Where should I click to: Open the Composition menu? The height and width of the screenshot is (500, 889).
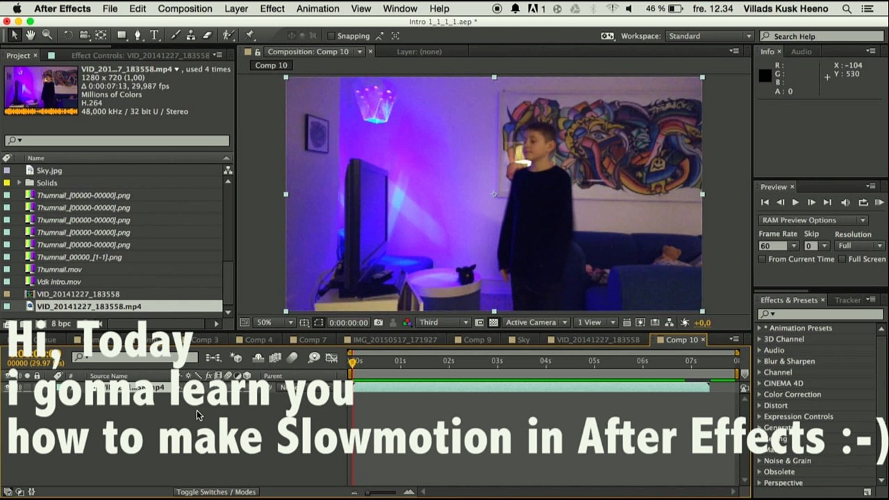pos(185,8)
